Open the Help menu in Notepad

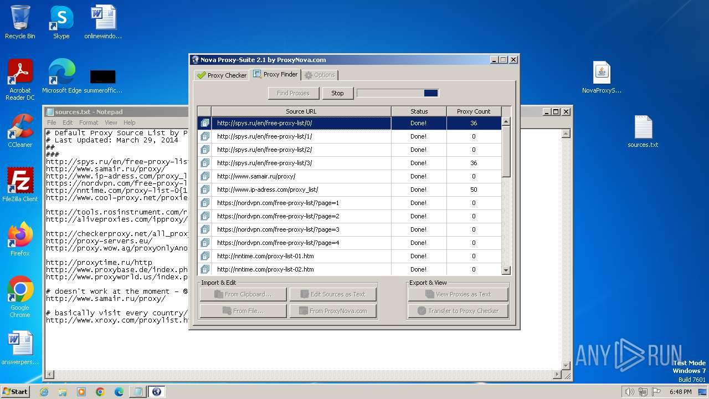pos(129,122)
